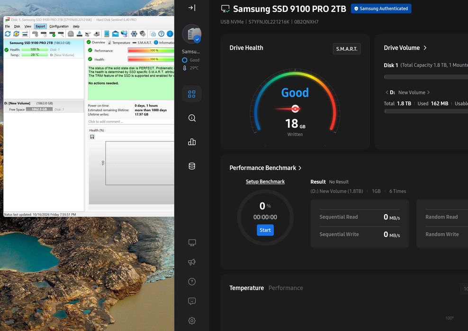Click the Health 100 % bar in Overview
Viewport: 468px width, 331px height.
(151, 59)
